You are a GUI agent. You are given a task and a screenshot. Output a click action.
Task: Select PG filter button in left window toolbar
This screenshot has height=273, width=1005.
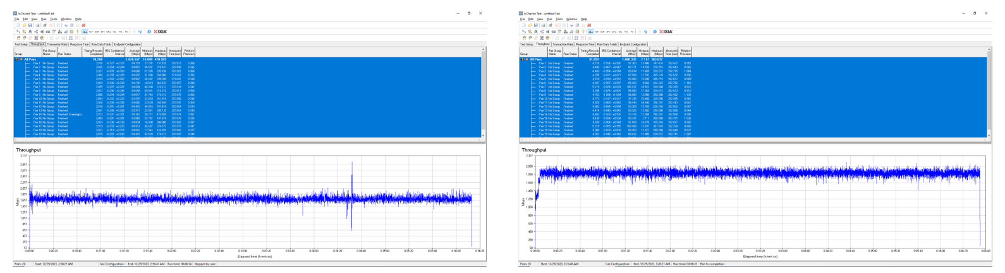[x=121, y=32]
